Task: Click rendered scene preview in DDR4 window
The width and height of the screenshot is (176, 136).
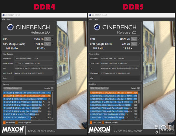Action: pyautogui.click(x=72, y=75)
